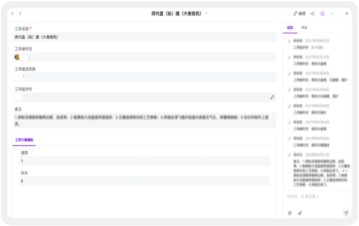Viewport: 359px width, 226px height.
Task: Click the 编辑 edit button
Action: [300, 14]
